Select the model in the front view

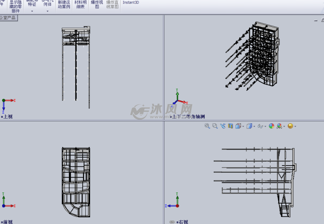(76, 182)
